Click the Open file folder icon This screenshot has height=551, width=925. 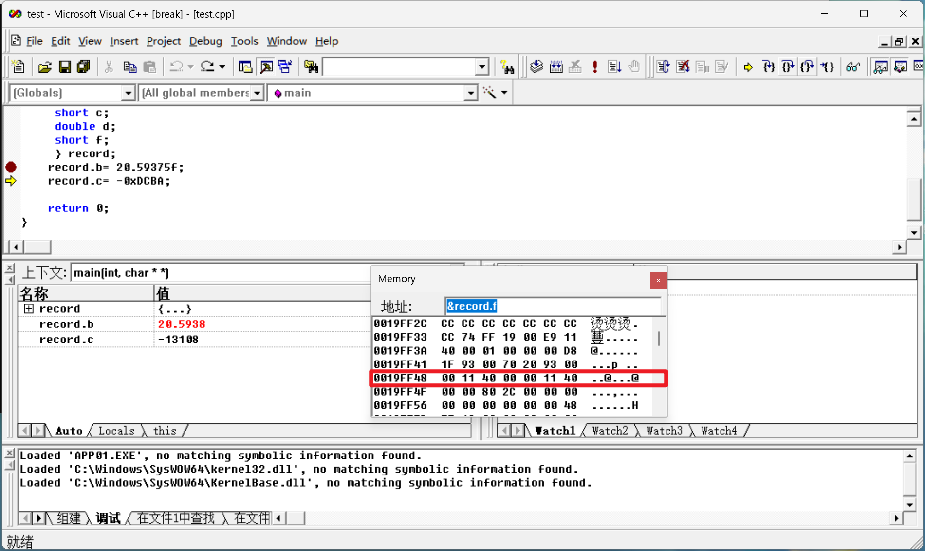point(45,67)
